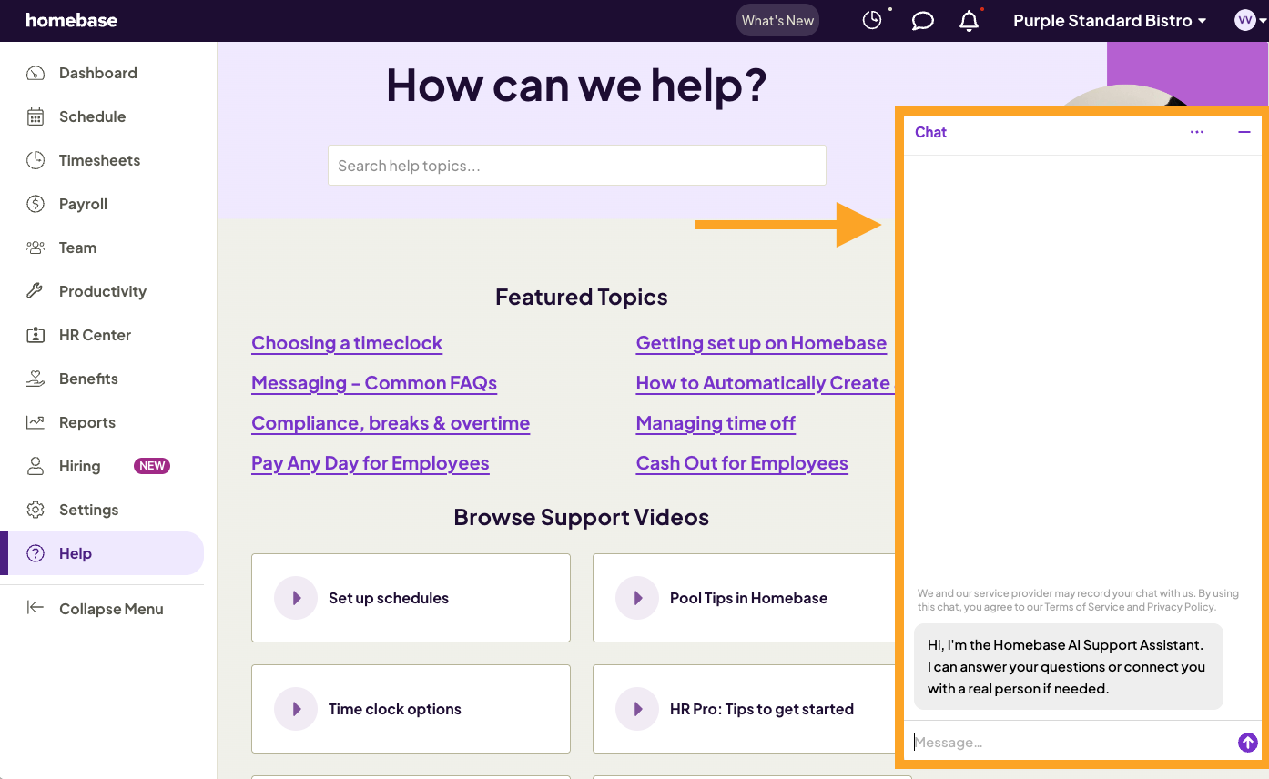Screen dimensions: 1269x779
Task: Open the Purple Standard Bistro account dropdown
Action: pos(1109,20)
